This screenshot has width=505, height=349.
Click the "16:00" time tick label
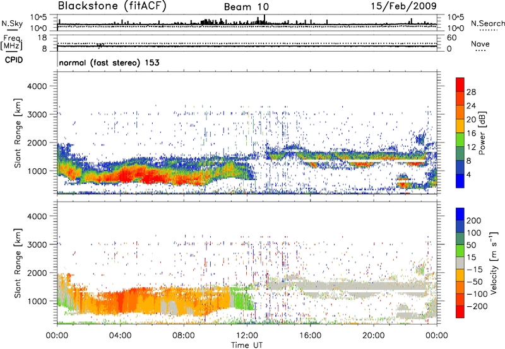click(310, 336)
